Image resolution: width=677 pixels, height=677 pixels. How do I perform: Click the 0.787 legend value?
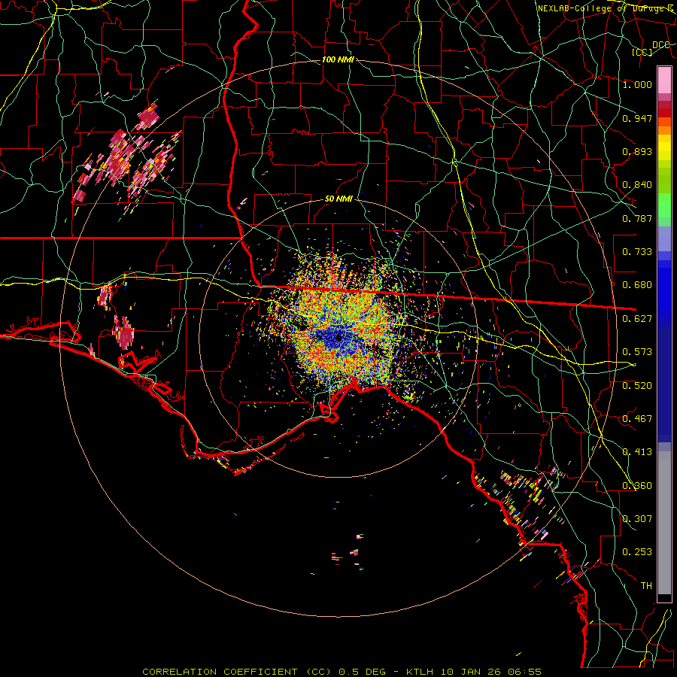point(637,218)
